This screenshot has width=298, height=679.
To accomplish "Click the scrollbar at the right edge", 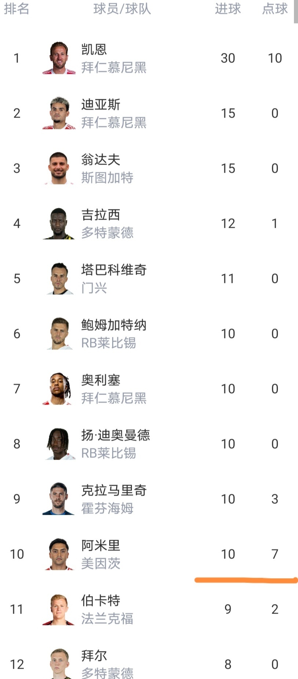I will (296, 12).
